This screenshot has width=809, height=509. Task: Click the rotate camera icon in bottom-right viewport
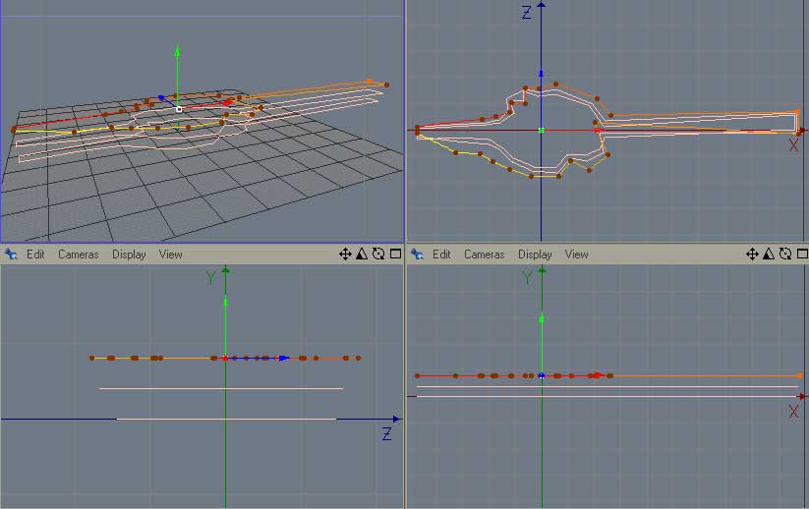click(x=784, y=254)
